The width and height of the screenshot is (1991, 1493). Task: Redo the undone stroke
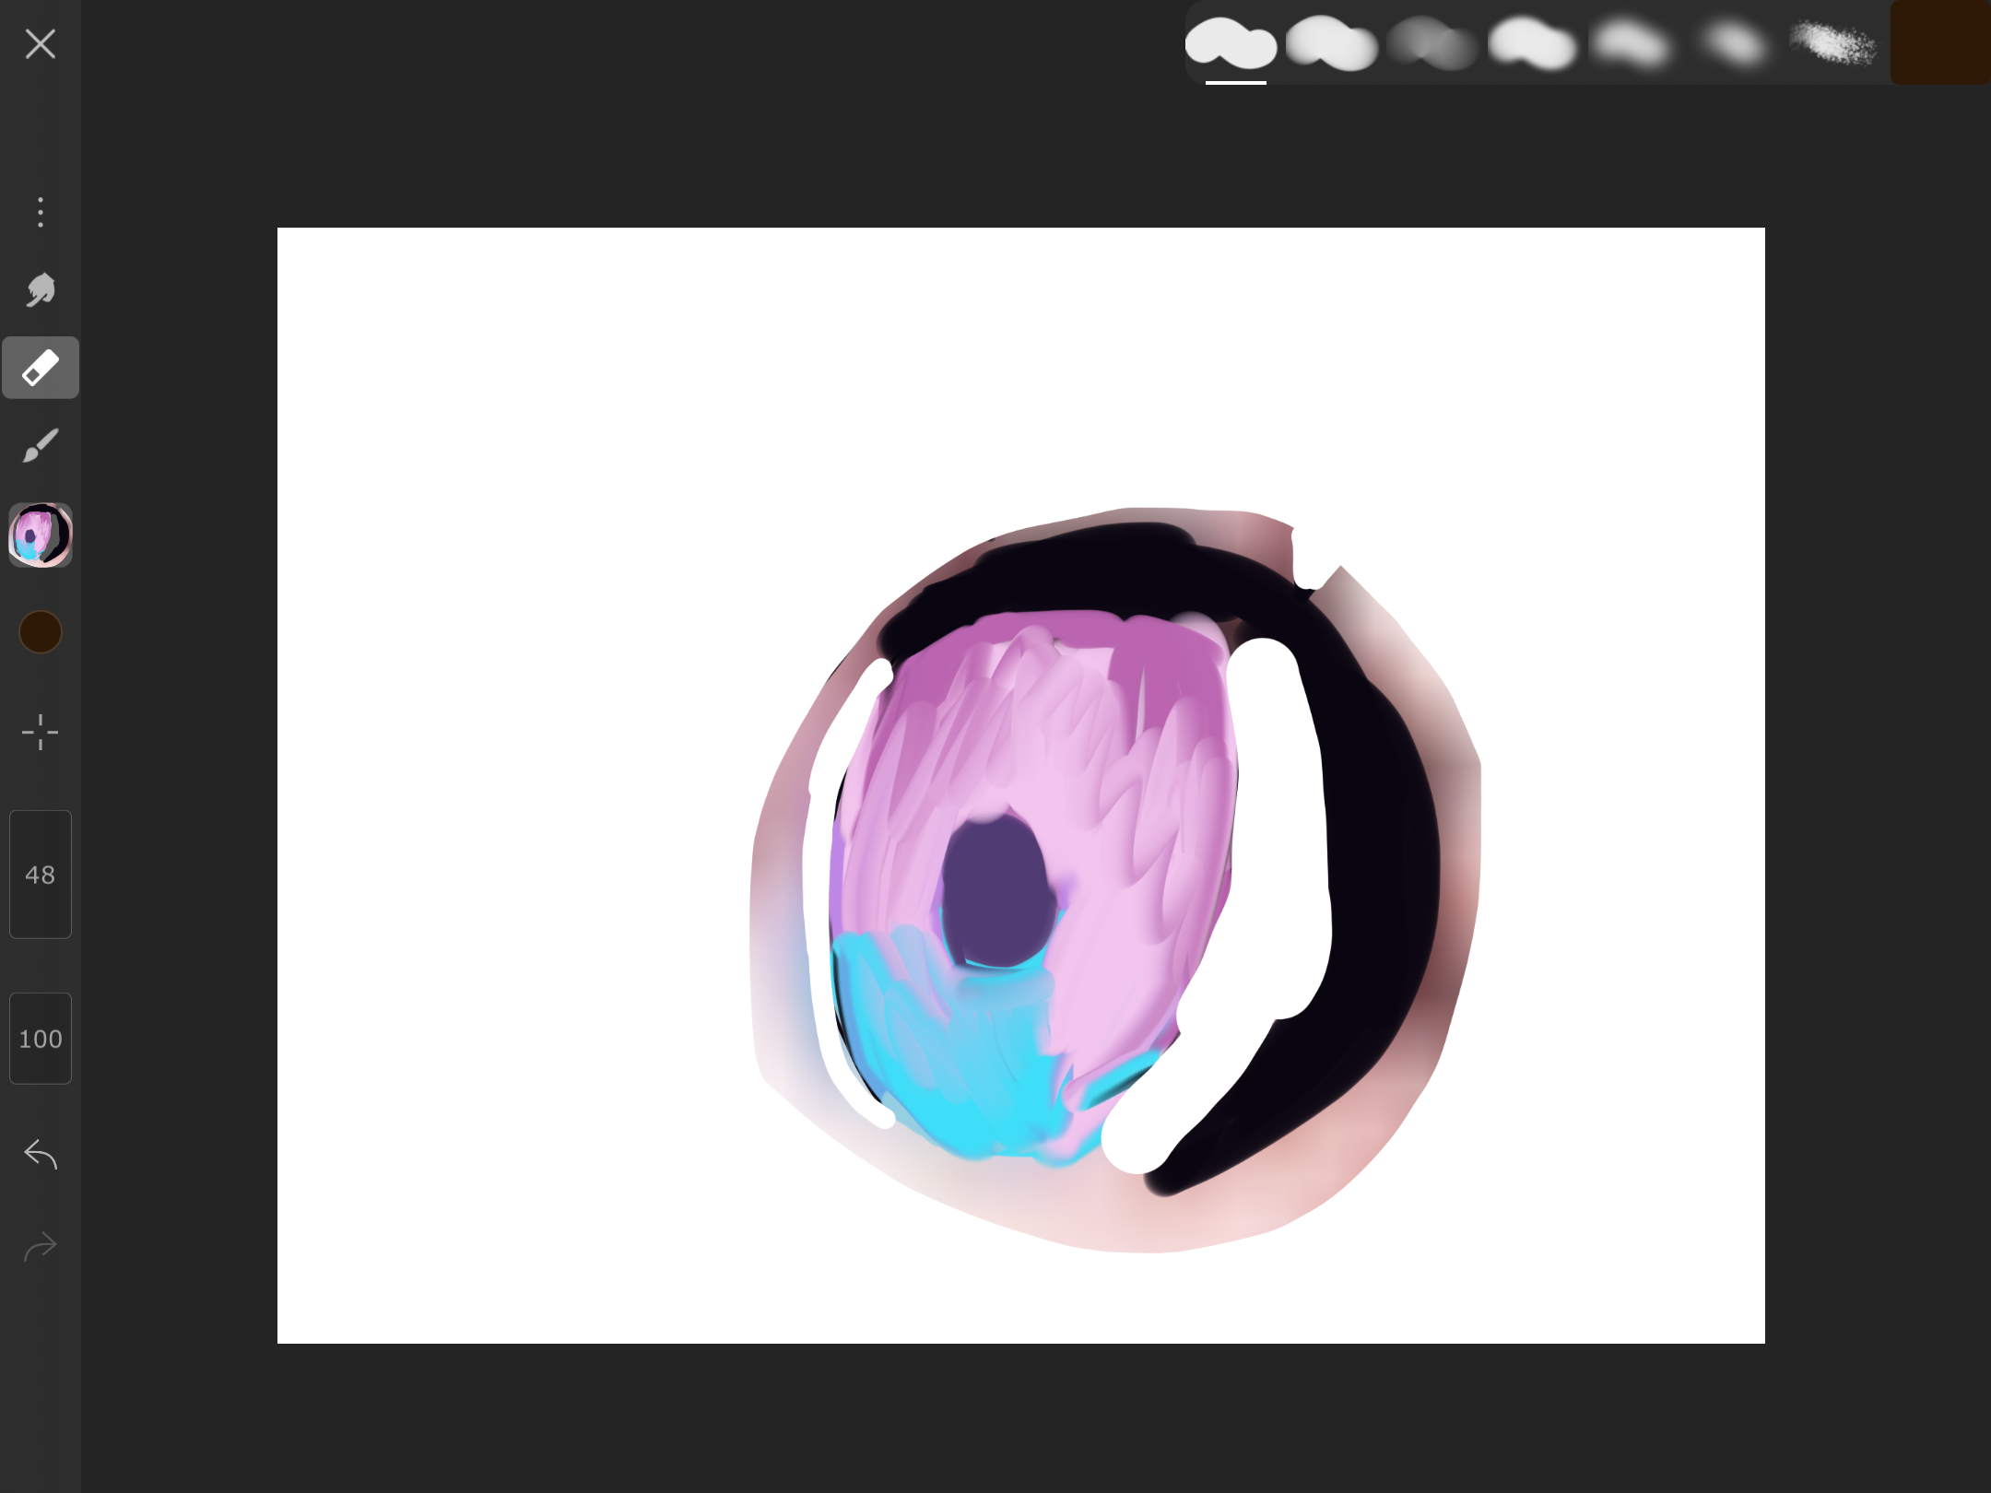(40, 1245)
